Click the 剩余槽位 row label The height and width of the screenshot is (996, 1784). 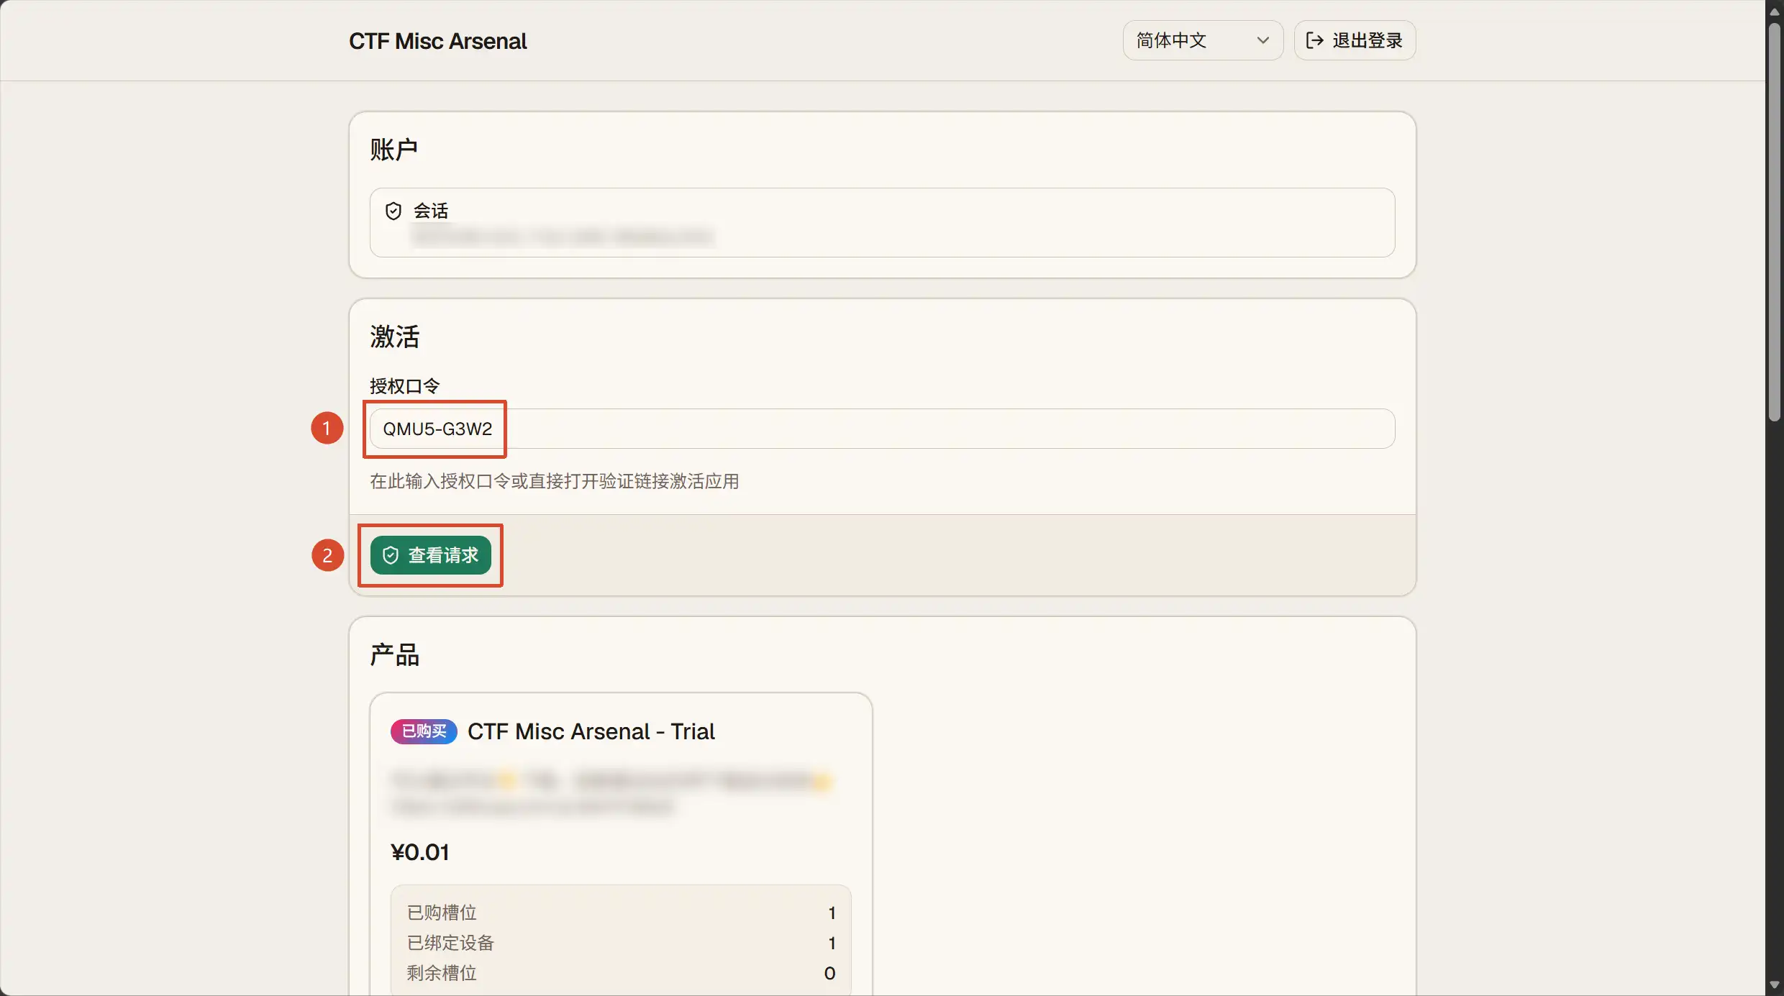442,973
